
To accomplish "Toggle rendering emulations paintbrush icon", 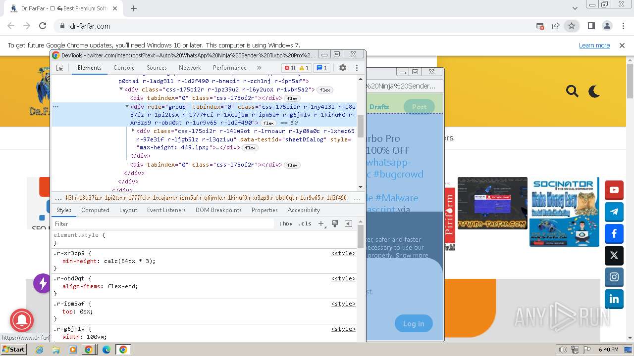I will coord(335,224).
